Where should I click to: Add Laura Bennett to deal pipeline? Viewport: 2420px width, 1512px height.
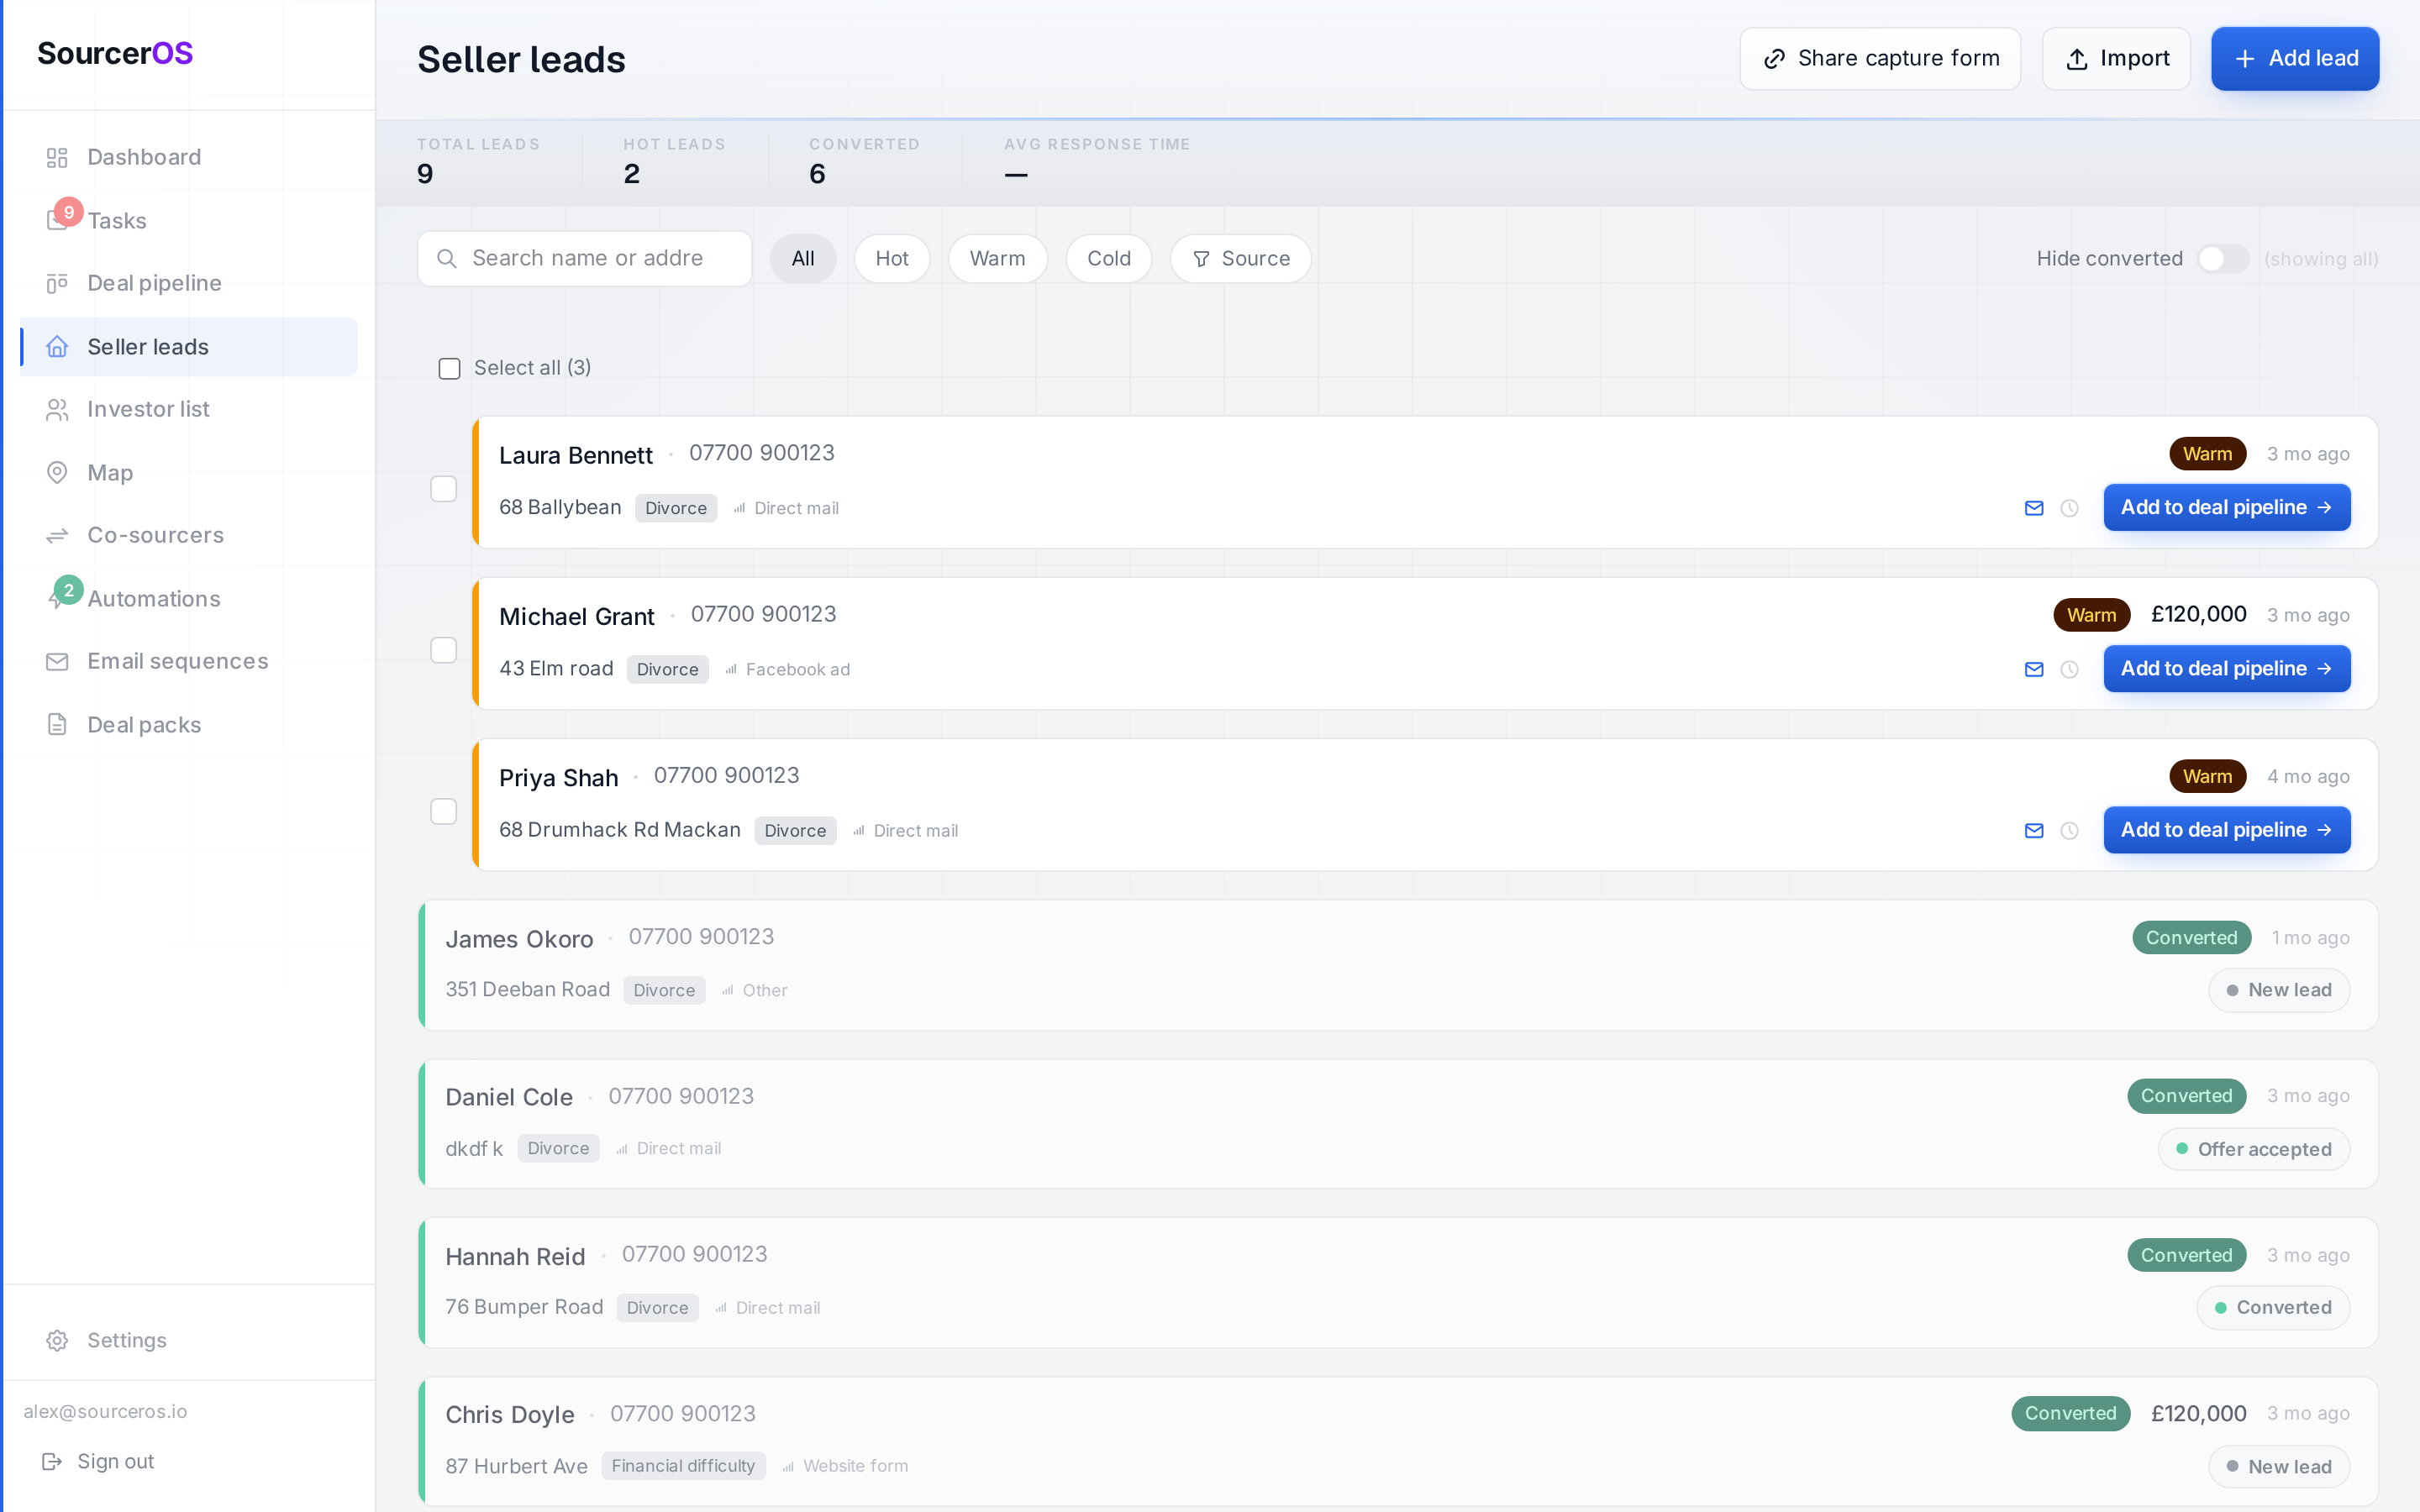click(2226, 508)
